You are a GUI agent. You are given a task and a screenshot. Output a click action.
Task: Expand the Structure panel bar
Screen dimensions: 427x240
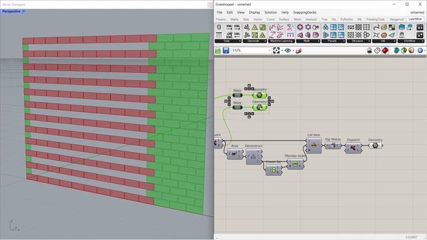359,41
